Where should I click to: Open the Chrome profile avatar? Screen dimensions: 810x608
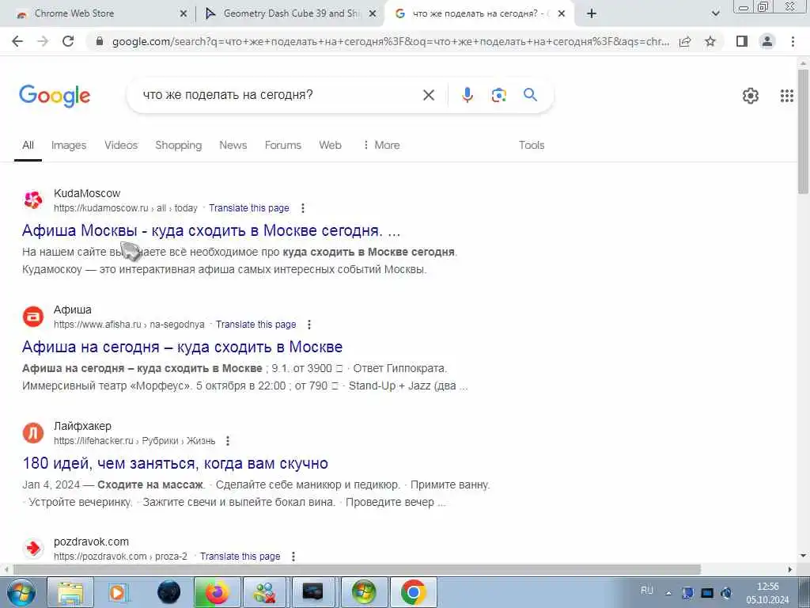[767, 41]
